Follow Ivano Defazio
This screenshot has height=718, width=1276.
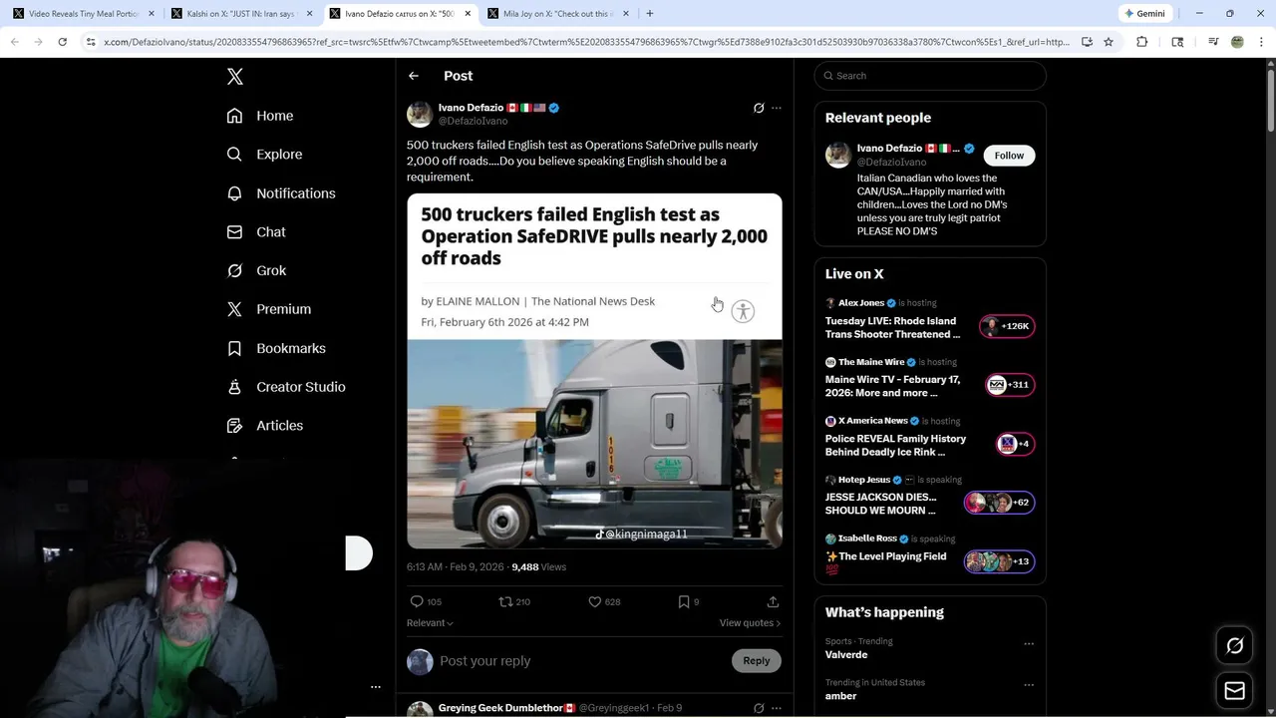pyautogui.click(x=1009, y=156)
